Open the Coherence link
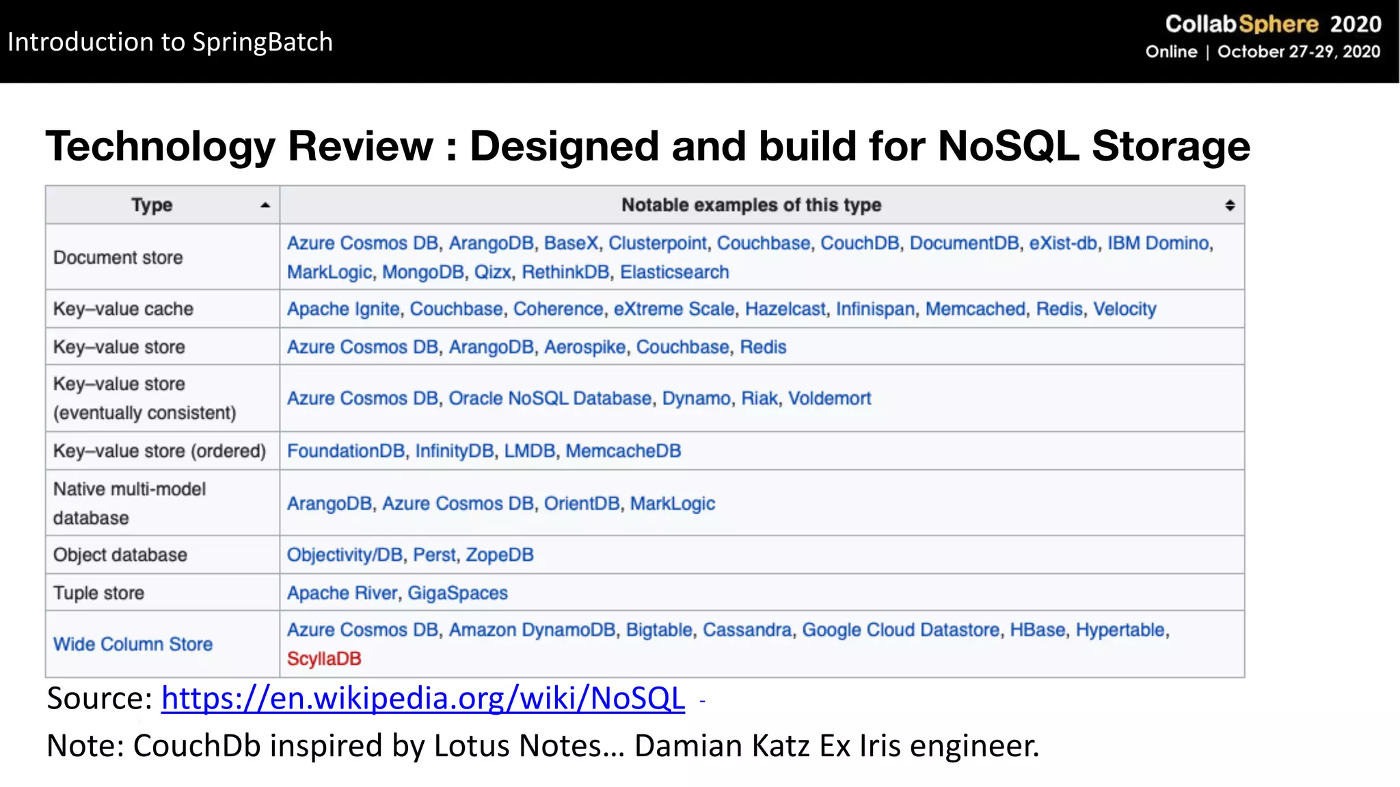Image resolution: width=1400 pixels, height=787 pixels. (558, 309)
